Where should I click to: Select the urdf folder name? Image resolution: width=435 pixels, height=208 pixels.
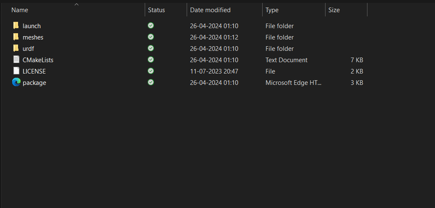tap(28, 49)
